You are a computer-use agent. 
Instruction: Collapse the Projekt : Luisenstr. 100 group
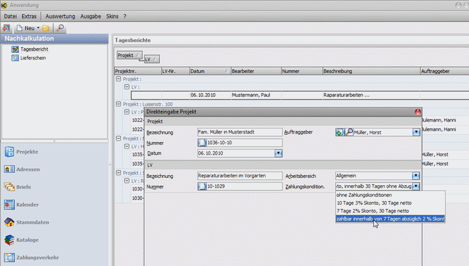click(x=118, y=104)
